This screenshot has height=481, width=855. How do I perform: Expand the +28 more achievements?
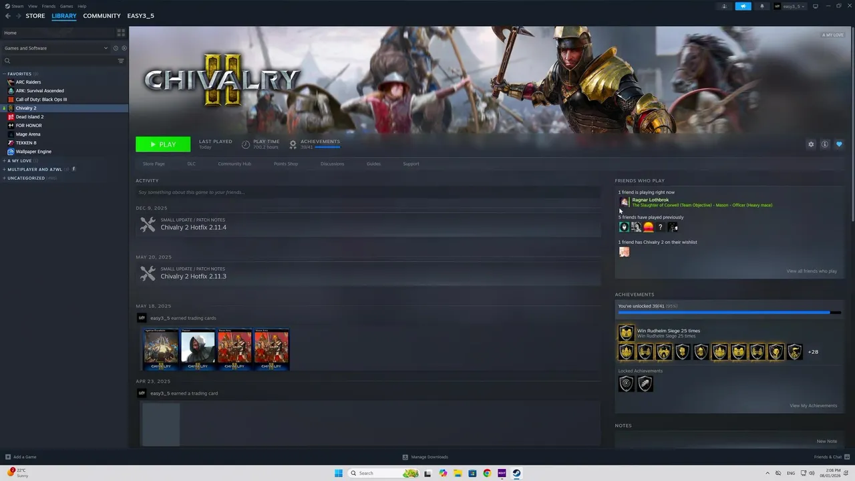pos(813,352)
